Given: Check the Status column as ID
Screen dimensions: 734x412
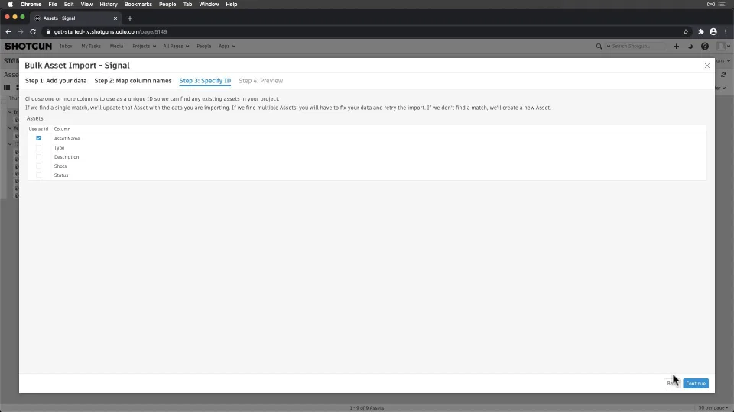Looking at the screenshot, I should tap(38, 175).
